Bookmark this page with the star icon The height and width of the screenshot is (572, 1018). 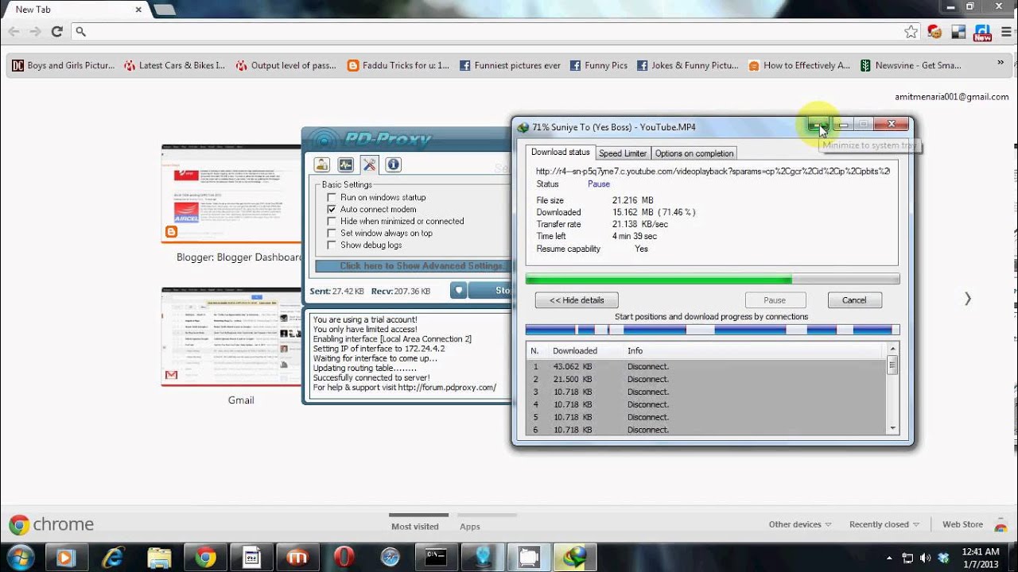(x=911, y=32)
